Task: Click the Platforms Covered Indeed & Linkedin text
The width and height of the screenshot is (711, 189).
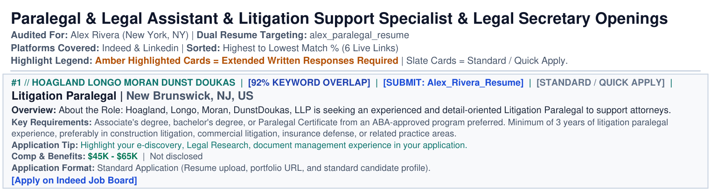Action: coord(95,47)
